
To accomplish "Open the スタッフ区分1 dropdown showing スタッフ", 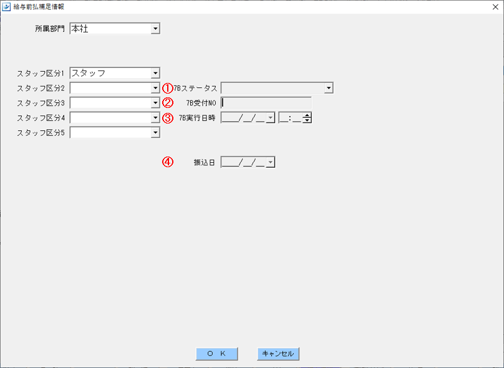I will tap(155, 73).
